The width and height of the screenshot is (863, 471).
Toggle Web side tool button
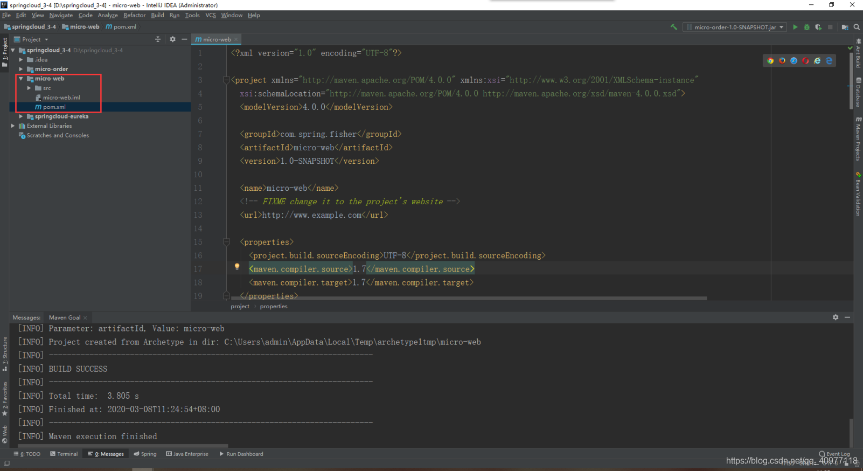(x=5, y=434)
